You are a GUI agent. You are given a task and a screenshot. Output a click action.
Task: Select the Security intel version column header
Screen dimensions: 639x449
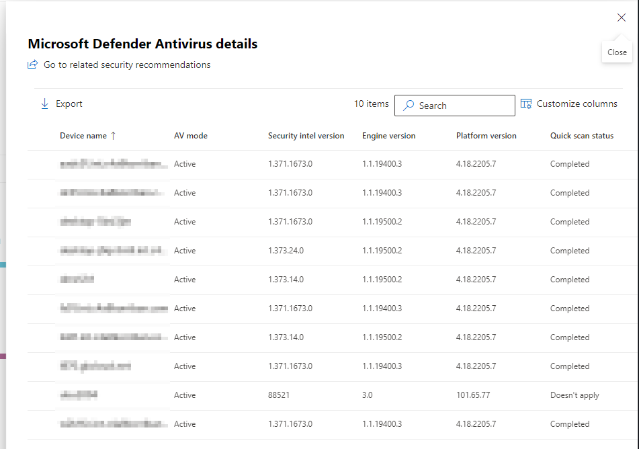(x=306, y=136)
